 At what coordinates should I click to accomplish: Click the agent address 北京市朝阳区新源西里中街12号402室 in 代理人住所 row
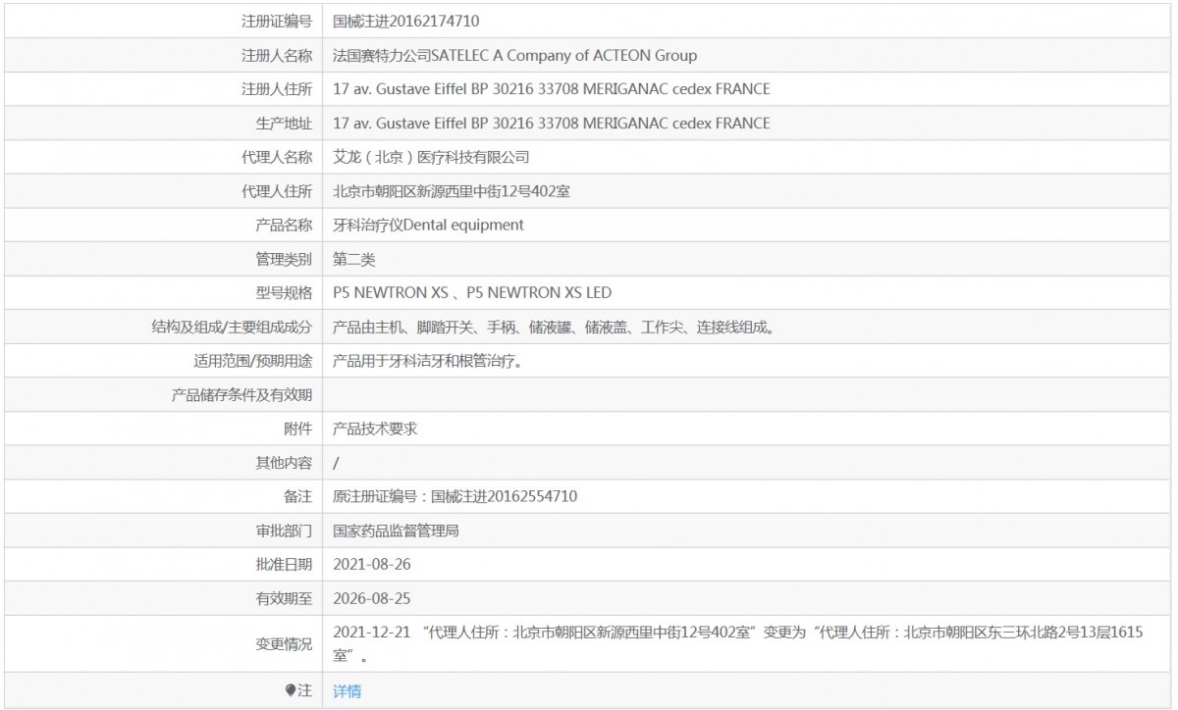453,191
